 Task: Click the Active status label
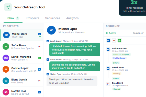click(x=112, y=33)
